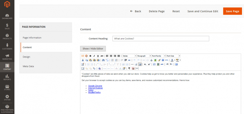This screenshot has width=244, height=114.
Task: Cut selection with the scissors icon
Action: [x=83, y=60]
